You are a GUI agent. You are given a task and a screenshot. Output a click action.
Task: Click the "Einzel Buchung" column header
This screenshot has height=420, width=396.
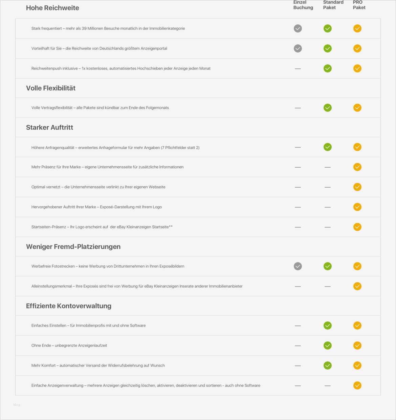(x=303, y=5)
